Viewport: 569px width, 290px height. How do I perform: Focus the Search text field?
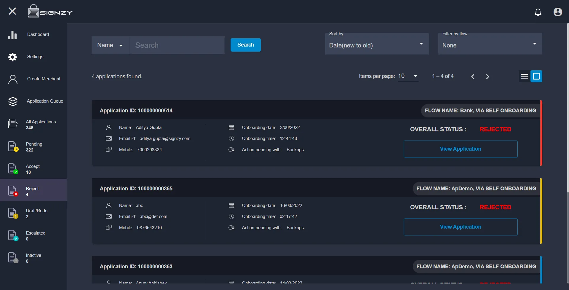point(177,45)
